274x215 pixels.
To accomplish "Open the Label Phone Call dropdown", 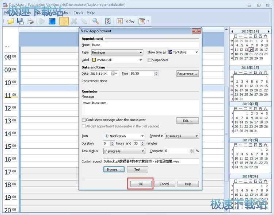I will [117, 60].
